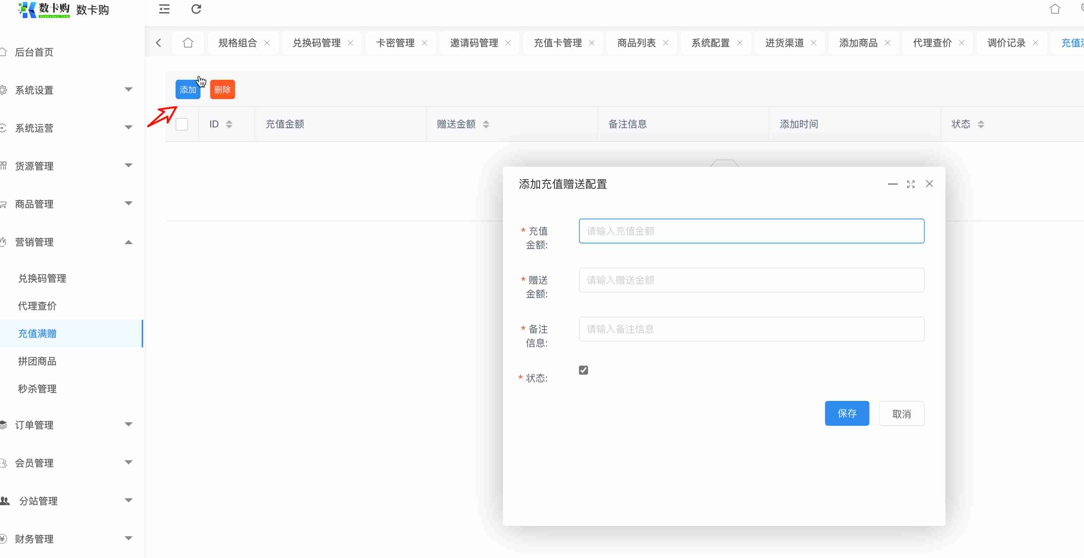Sort by ID column arrows
The height and width of the screenshot is (558, 1084).
[x=229, y=124]
